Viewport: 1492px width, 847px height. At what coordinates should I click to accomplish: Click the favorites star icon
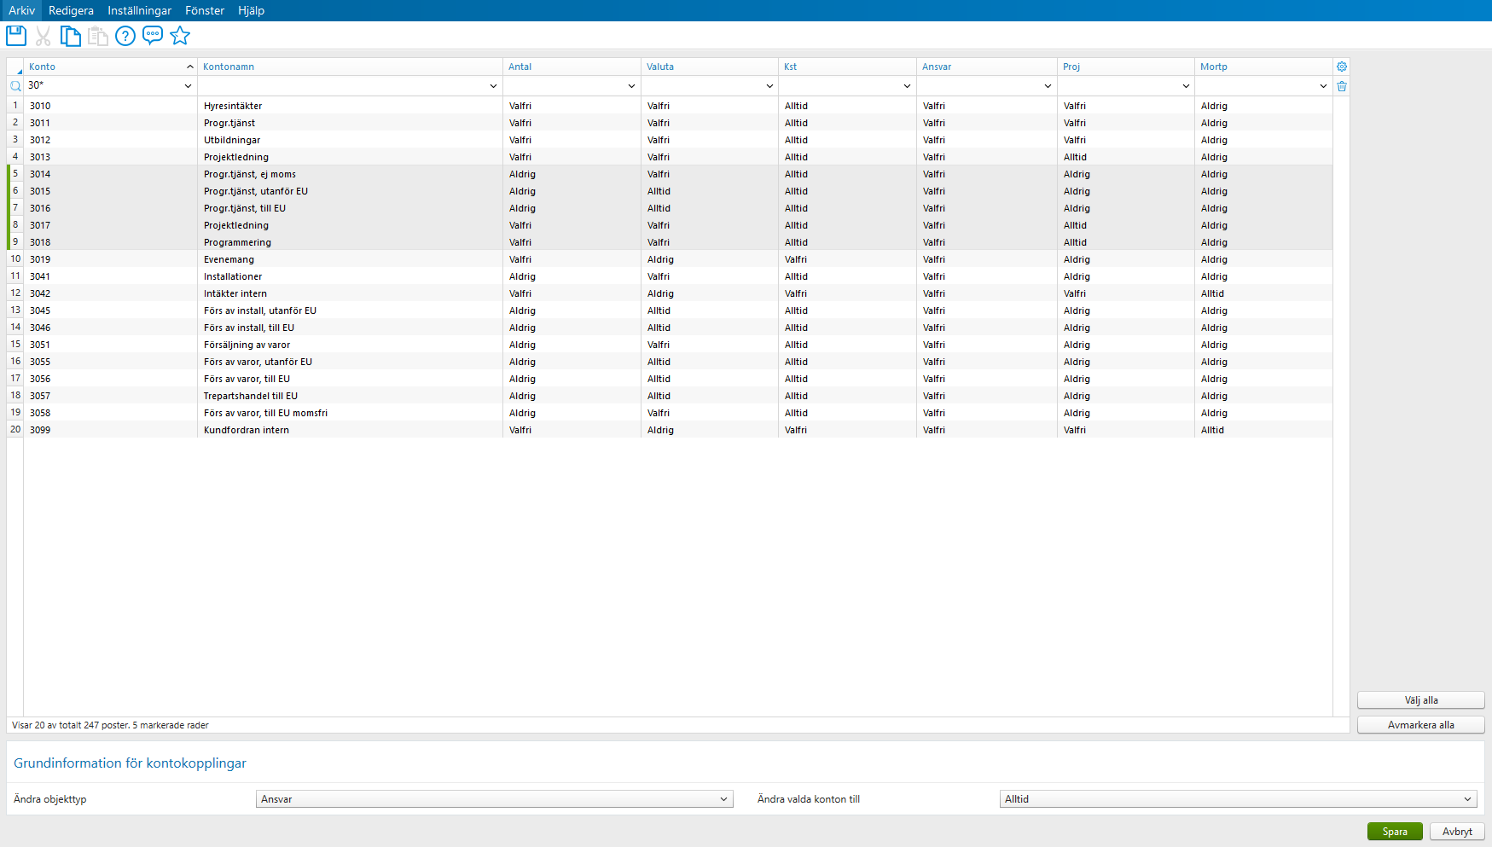(180, 35)
